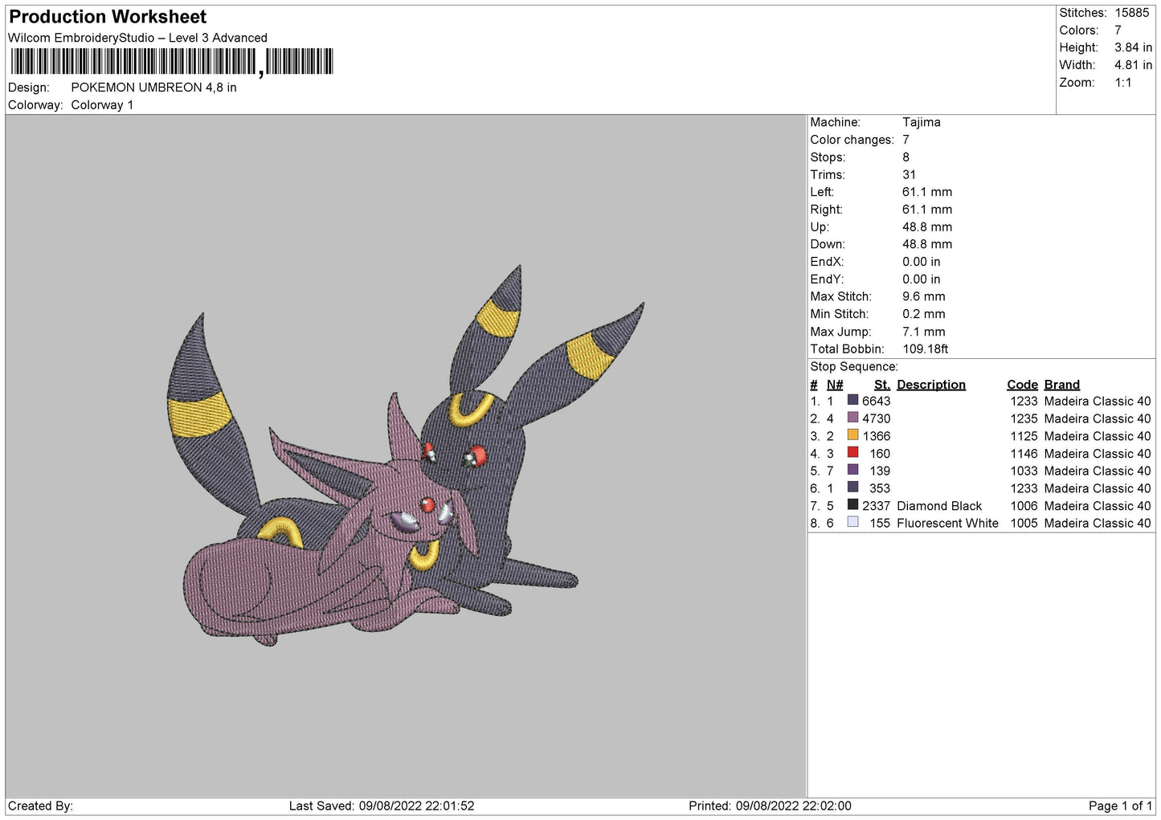
Task: Click the Umbreon and Espeon design preview
Action: [406, 456]
